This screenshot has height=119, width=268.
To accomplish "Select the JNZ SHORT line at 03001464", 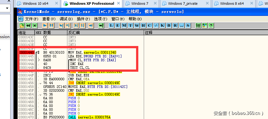I will point(94,94).
